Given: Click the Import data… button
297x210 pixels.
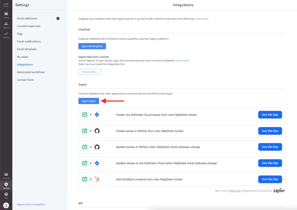Looking at the screenshot, I should [x=90, y=72].
